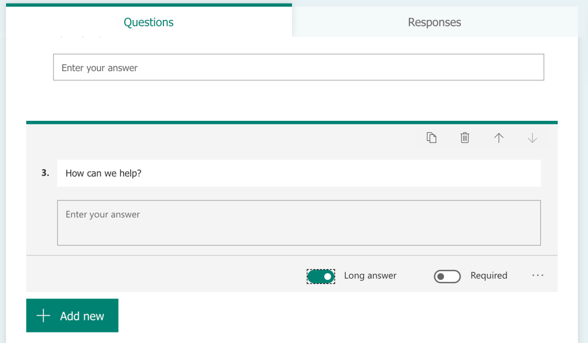
Task: Click the 'Long answer' label text
Action: coord(370,275)
